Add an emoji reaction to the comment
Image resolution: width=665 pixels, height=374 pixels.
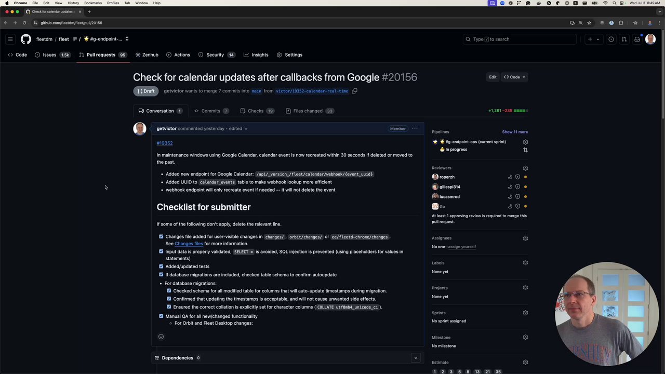click(x=161, y=337)
